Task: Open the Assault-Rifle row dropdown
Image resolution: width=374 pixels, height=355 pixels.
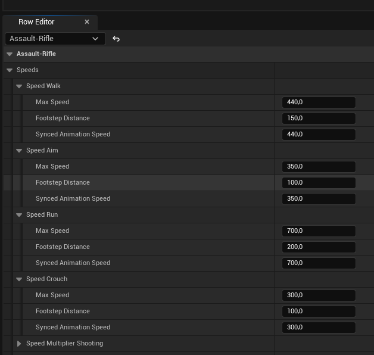Action: pos(55,39)
